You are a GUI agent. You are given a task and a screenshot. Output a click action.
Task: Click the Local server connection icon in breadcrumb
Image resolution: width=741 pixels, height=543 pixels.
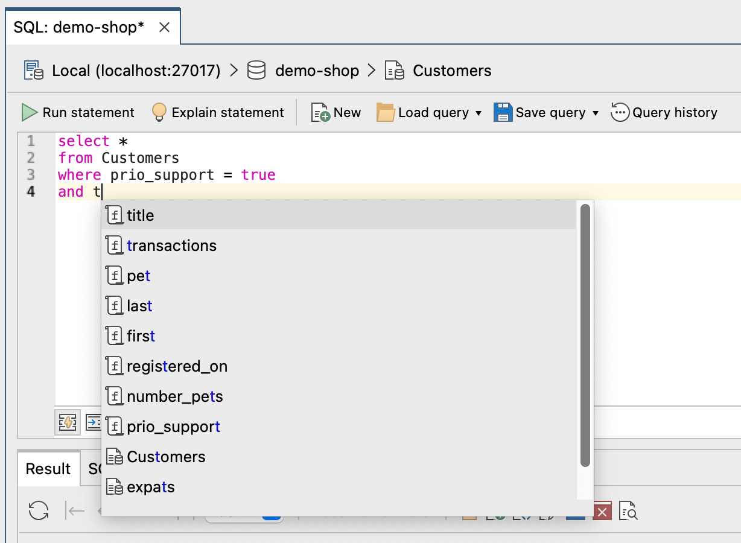click(x=34, y=71)
